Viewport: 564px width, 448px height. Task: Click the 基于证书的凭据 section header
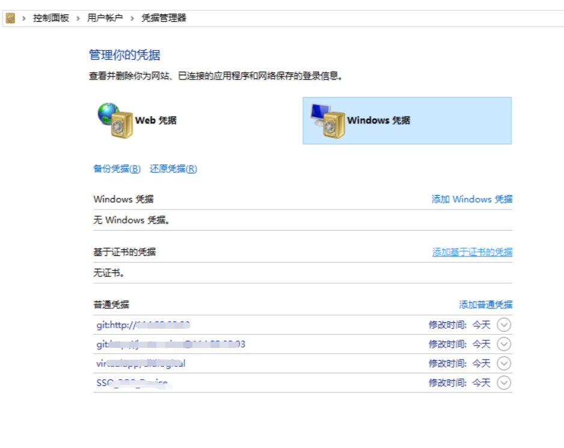click(x=124, y=252)
